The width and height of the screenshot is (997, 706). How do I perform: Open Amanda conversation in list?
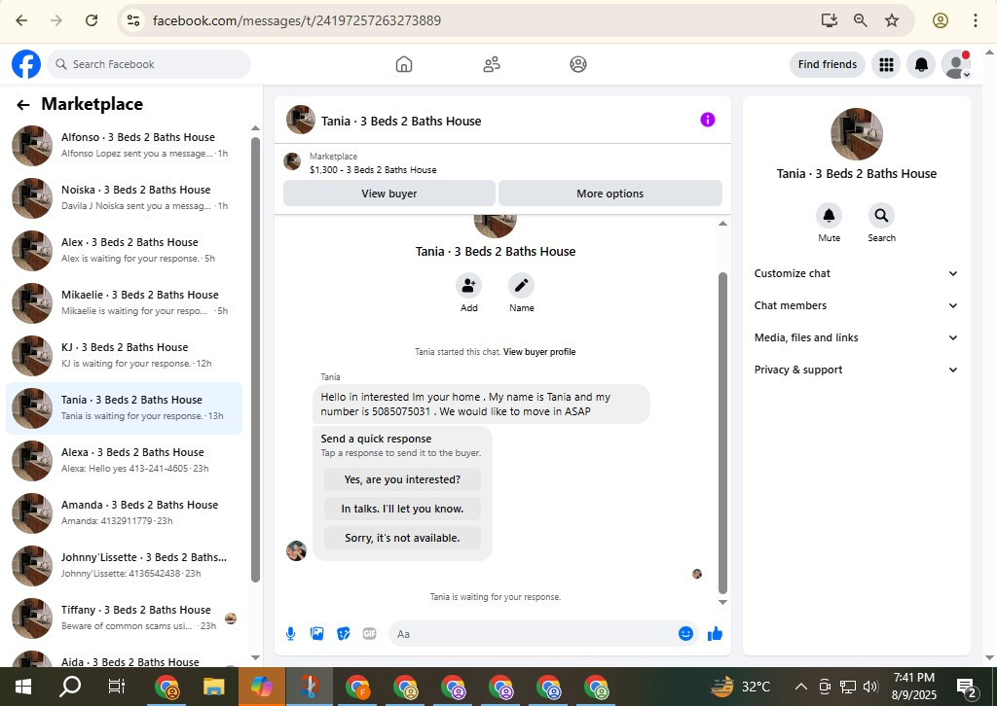124,513
